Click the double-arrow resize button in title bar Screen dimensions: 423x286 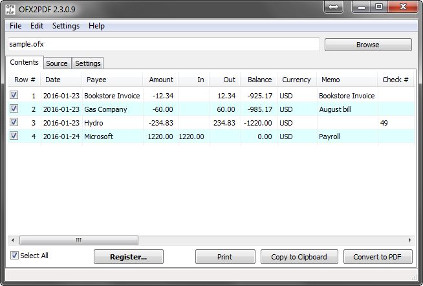[x=334, y=6]
